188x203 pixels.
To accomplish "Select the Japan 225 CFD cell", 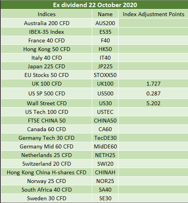I will pos(47,66).
